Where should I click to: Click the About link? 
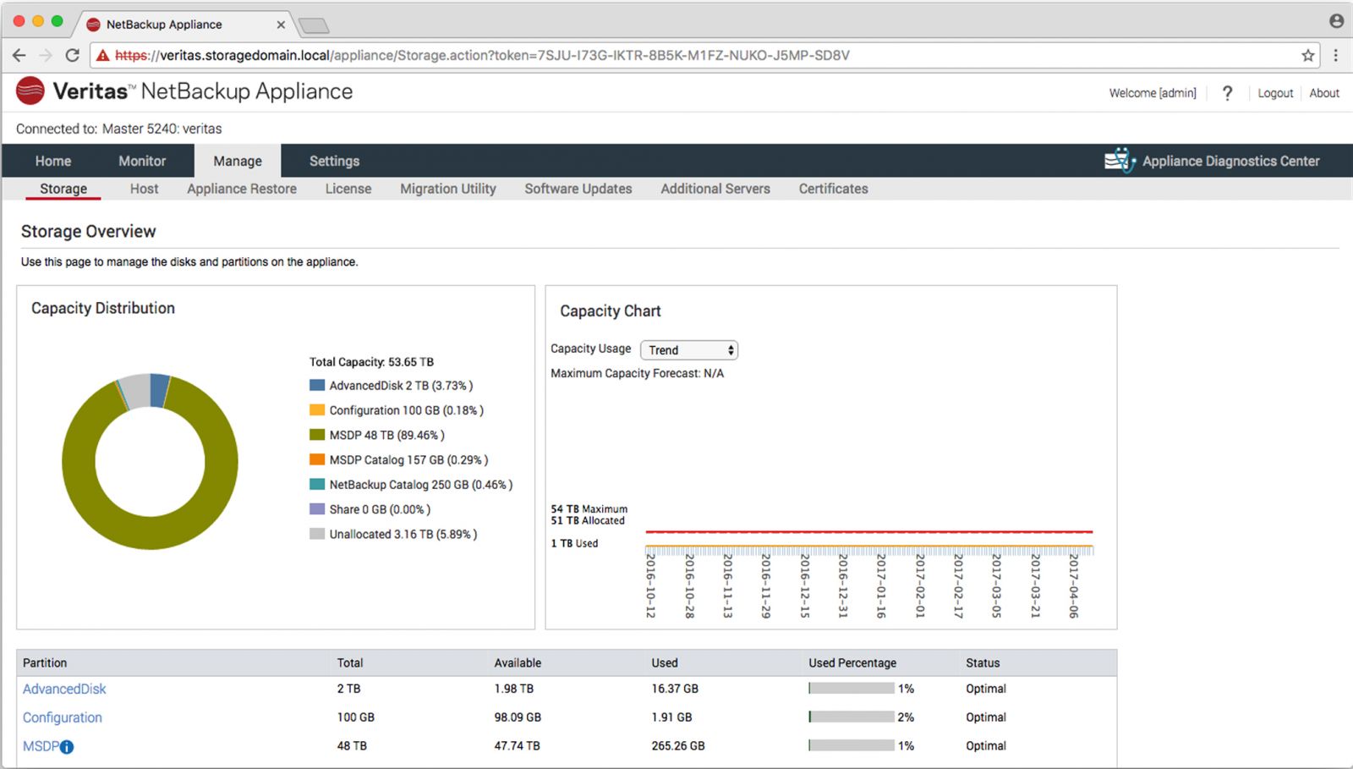1324,93
